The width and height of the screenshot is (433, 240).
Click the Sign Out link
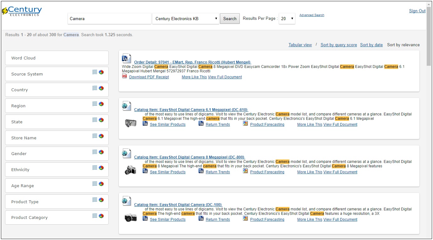point(417,11)
